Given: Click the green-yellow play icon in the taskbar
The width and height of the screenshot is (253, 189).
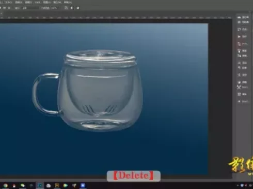Looking at the screenshot, I should pos(66,185).
